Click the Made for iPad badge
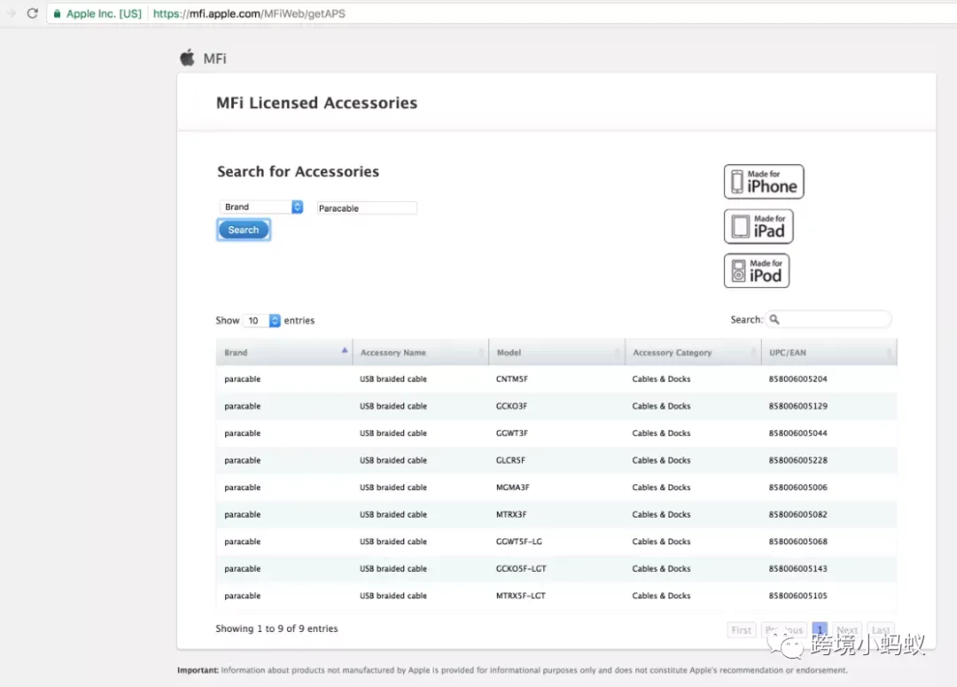This screenshot has height=687, width=957. [759, 226]
